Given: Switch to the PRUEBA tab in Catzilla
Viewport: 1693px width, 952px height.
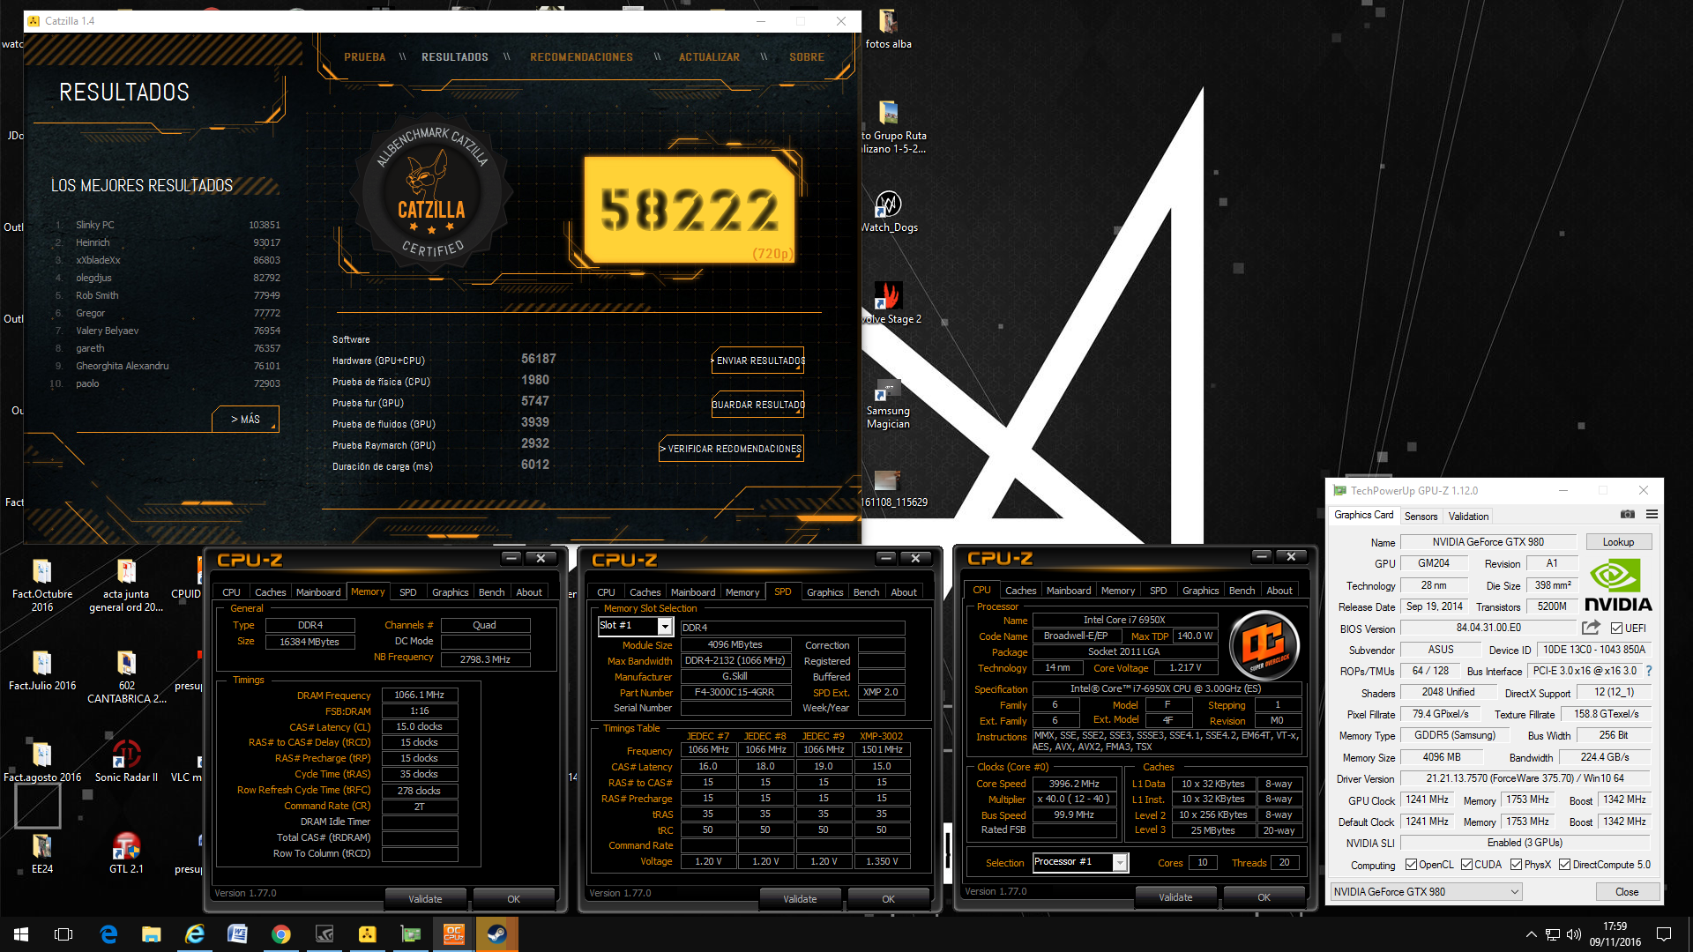Looking at the screenshot, I should [x=365, y=56].
